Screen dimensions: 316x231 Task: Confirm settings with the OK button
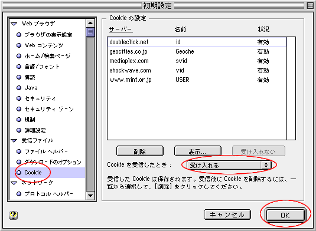point(285,215)
